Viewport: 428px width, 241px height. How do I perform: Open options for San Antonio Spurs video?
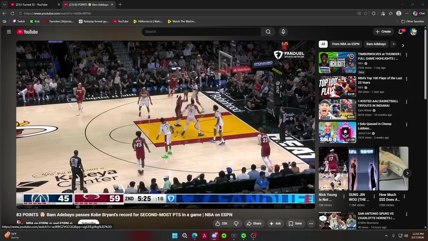coord(407,214)
